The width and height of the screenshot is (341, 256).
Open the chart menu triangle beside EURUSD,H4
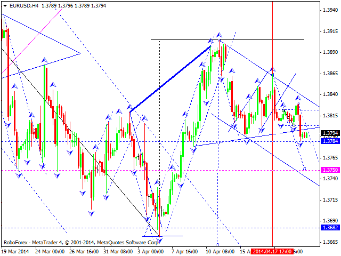tap(5, 6)
